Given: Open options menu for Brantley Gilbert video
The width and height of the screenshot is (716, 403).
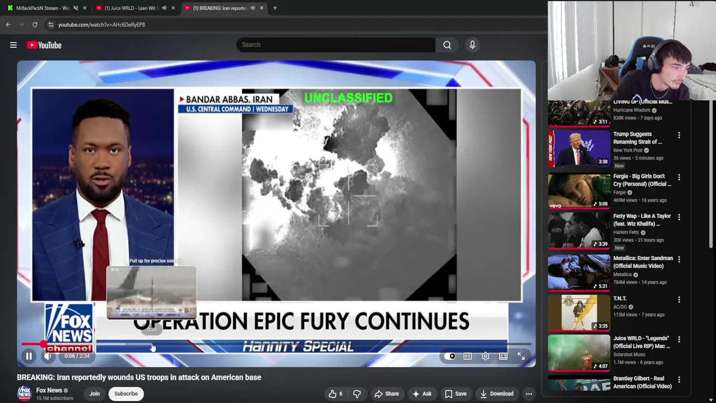Looking at the screenshot, I should (679, 379).
